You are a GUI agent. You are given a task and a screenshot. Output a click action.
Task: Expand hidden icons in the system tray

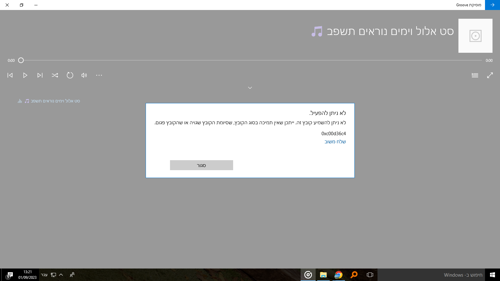(61, 275)
